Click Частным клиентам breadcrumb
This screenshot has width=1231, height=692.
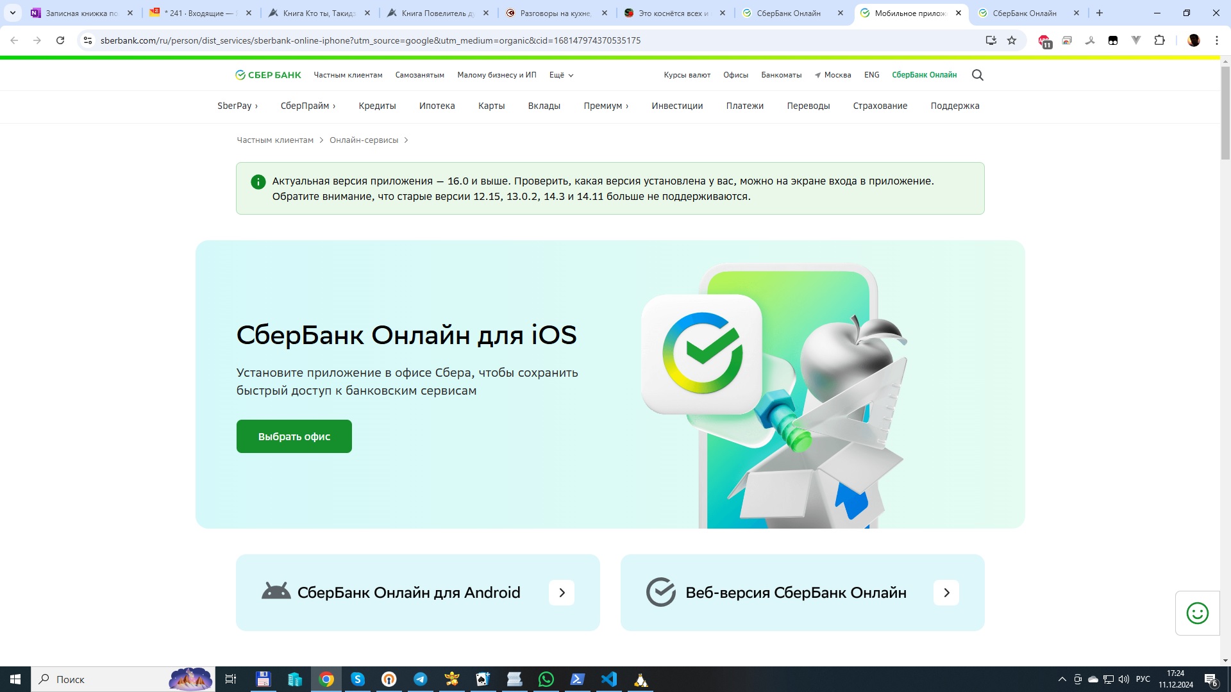275,140
